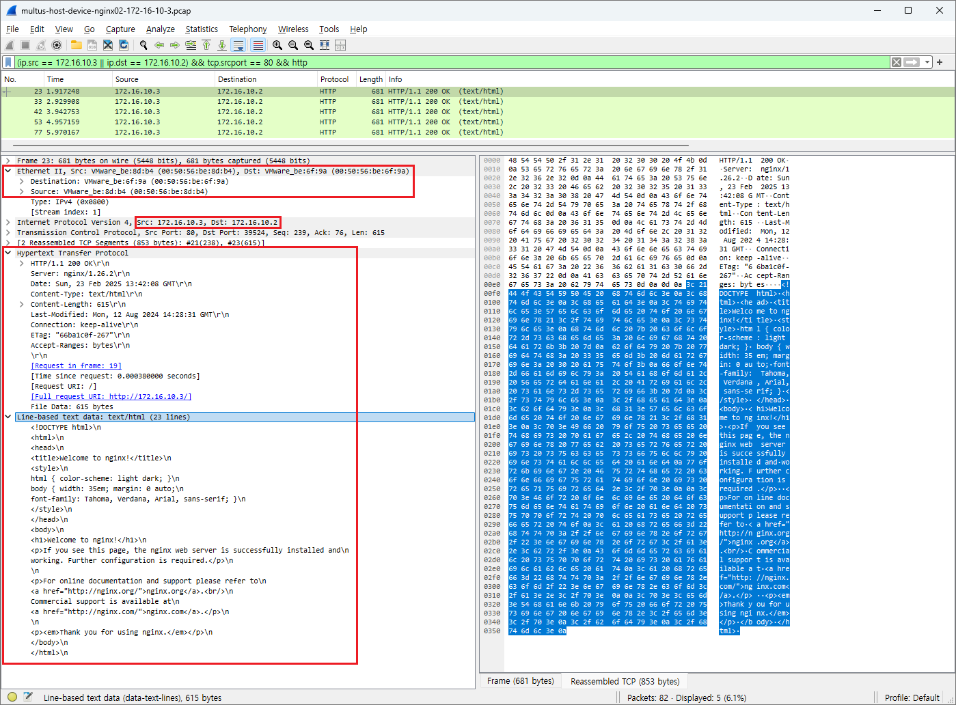Select packet number 42 row

click(478, 112)
